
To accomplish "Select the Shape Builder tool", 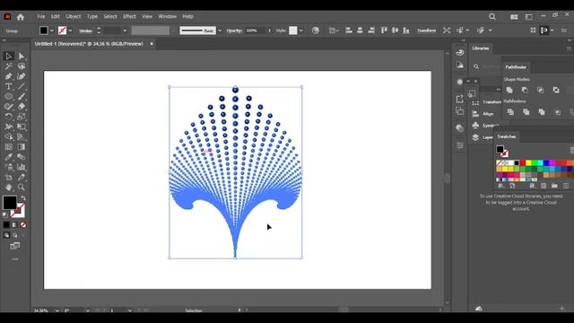I will pos(9,137).
